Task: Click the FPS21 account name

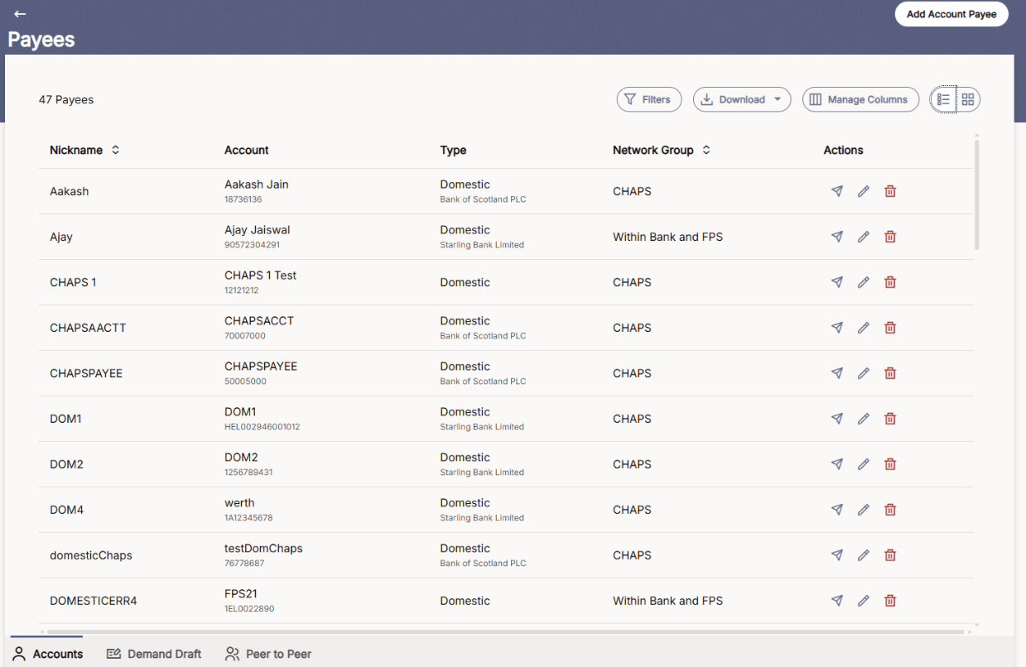Action: point(241,594)
